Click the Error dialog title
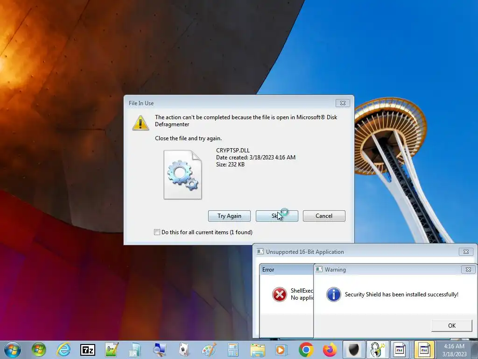This screenshot has width=478, height=359. point(268,270)
